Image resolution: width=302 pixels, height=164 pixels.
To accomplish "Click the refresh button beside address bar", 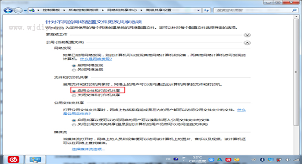I will click(206, 10).
